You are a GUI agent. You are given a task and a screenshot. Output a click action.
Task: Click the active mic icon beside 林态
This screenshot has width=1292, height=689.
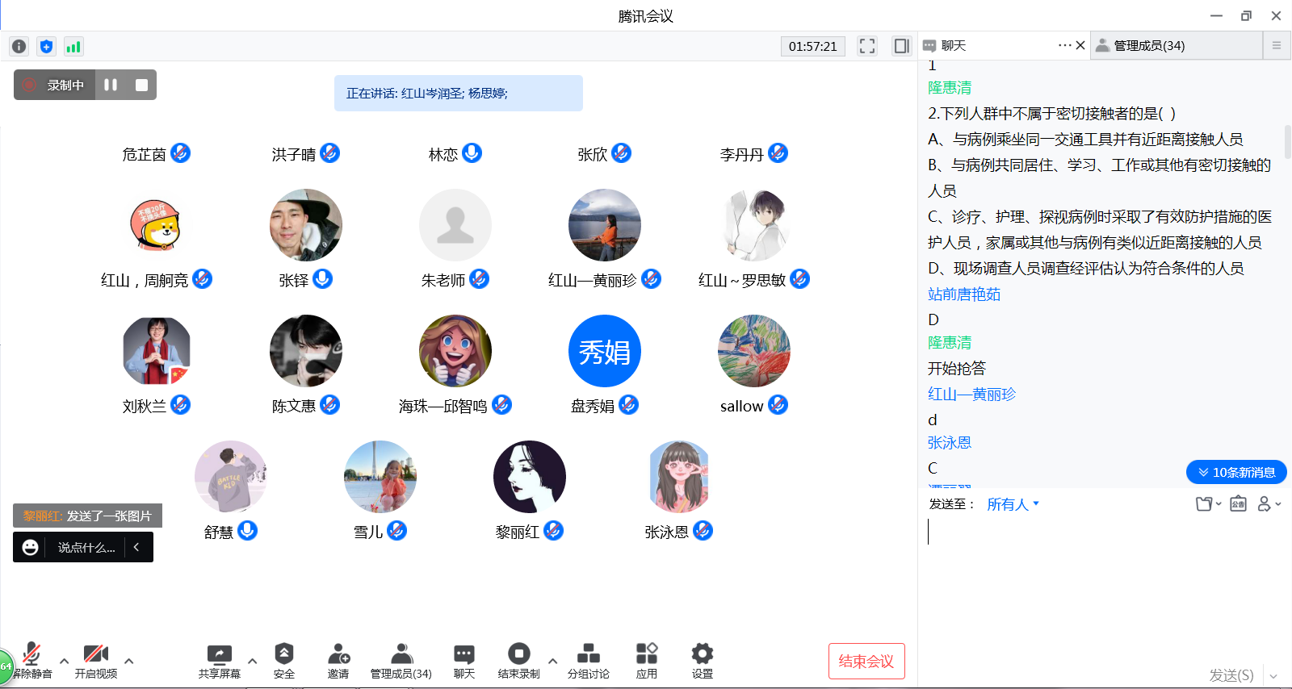point(472,152)
